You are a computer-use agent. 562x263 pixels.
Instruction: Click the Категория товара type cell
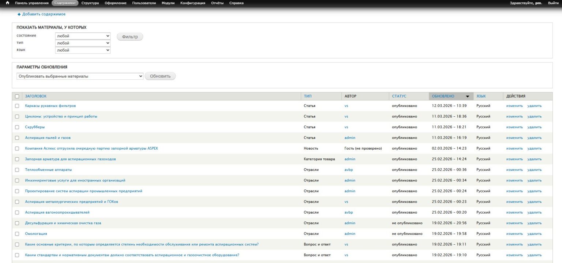[x=319, y=159]
